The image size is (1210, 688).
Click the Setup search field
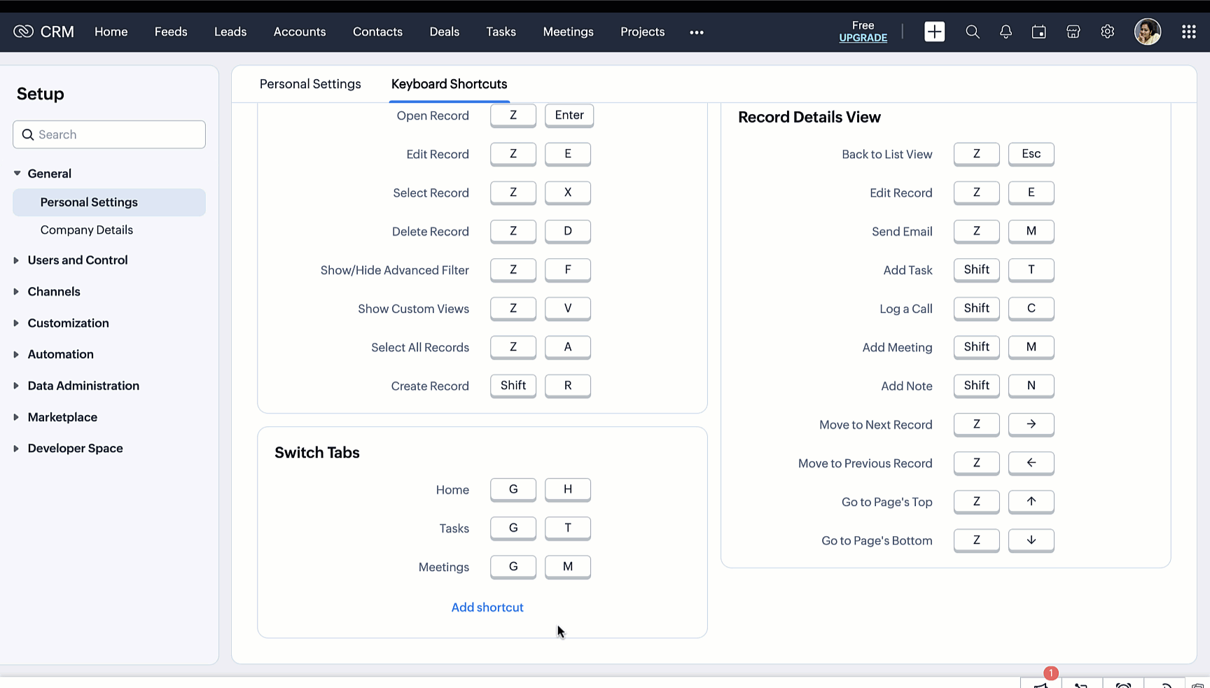point(109,134)
